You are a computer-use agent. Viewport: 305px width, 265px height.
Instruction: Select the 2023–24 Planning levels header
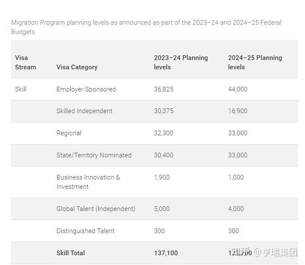pos(181,62)
